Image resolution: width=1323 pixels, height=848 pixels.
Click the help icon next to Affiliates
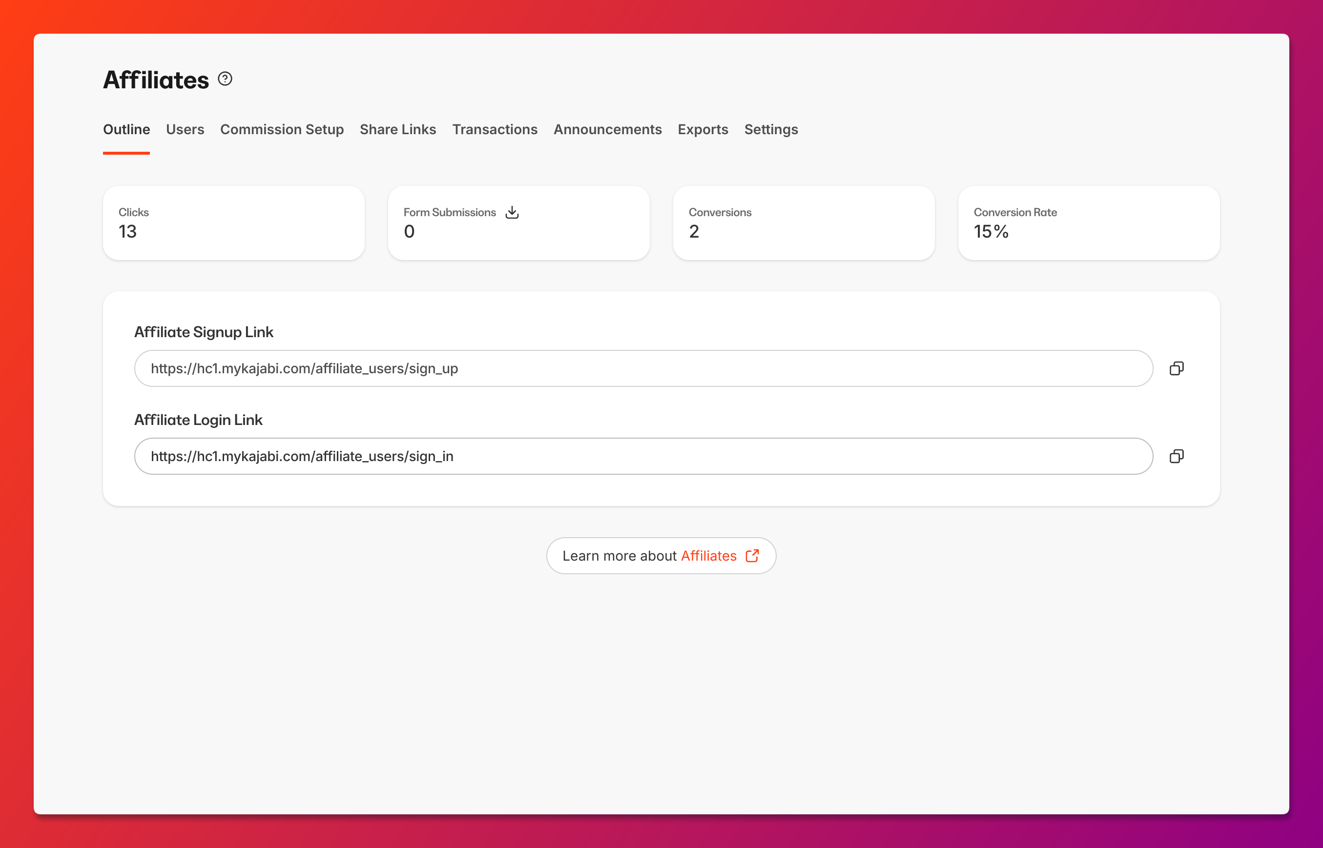pyautogui.click(x=225, y=79)
